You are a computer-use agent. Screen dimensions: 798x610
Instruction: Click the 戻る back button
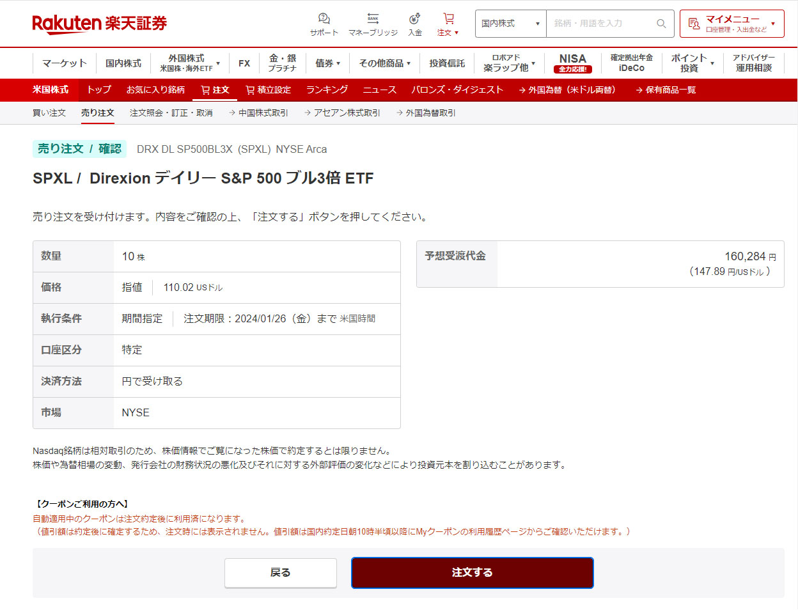click(x=280, y=573)
